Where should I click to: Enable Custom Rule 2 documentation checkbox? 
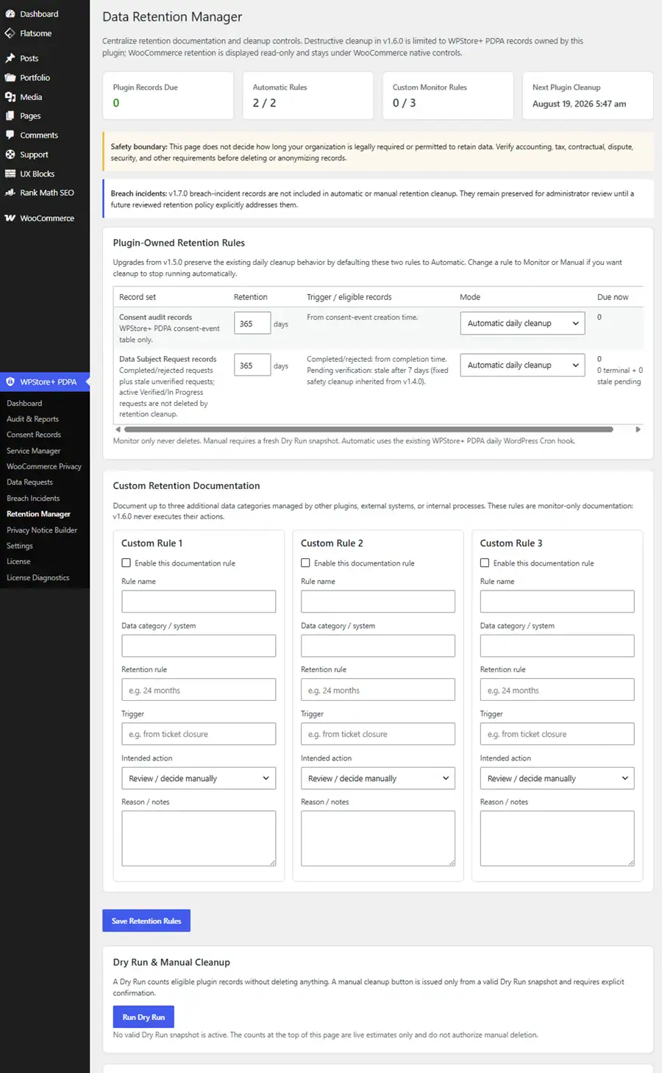(x=305, y=563)
